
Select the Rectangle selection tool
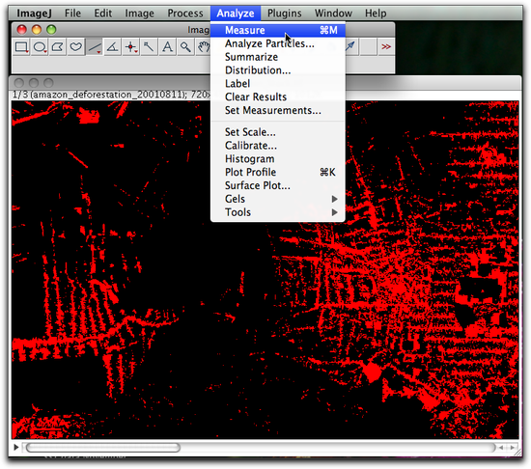pyautogui.click(x=21, y=46)
